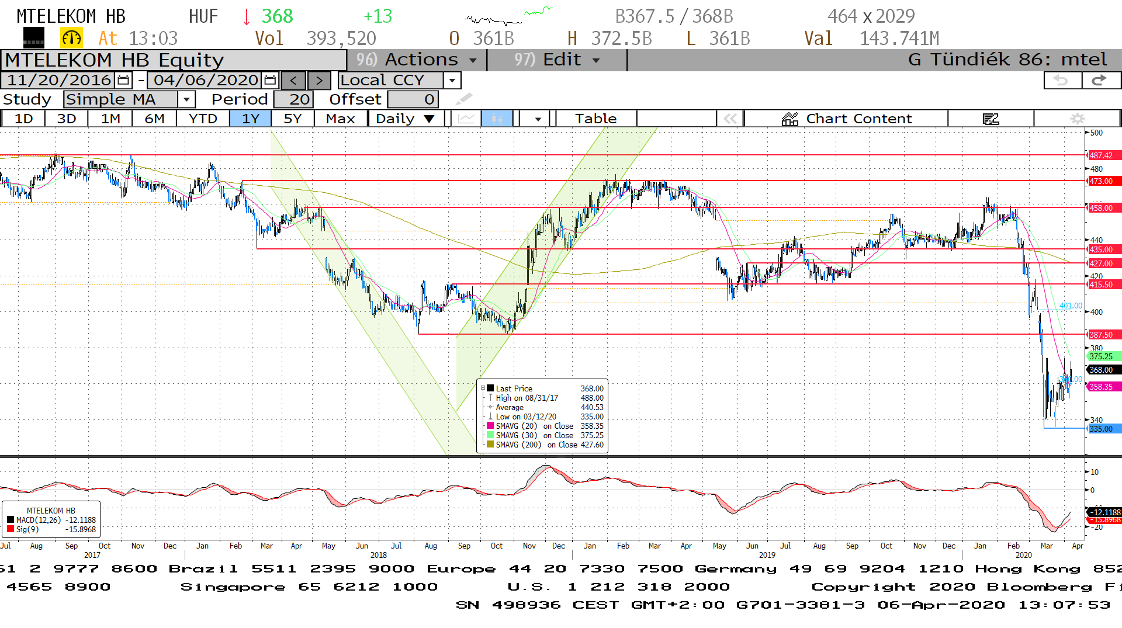Click the black square icon beside gauge
Screen dimensions: 1122x628
(33, 39)
